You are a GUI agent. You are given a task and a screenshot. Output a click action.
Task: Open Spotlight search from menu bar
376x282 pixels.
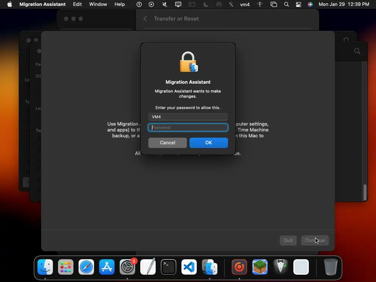coord(286,4)
